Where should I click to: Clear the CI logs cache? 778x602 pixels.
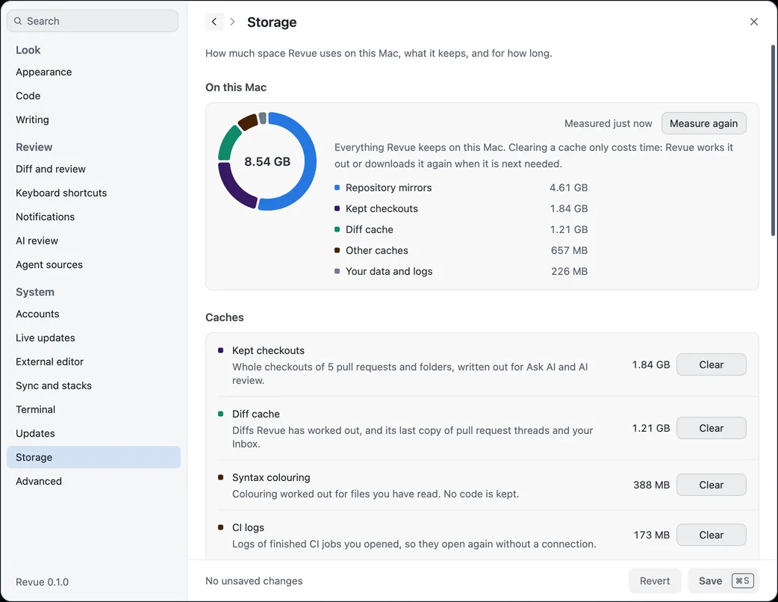coord(711,535)
